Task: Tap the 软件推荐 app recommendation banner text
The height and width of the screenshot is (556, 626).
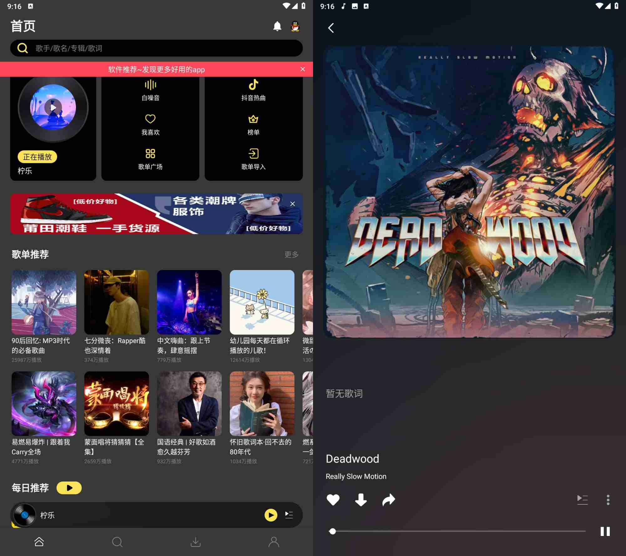Action: 156,69
